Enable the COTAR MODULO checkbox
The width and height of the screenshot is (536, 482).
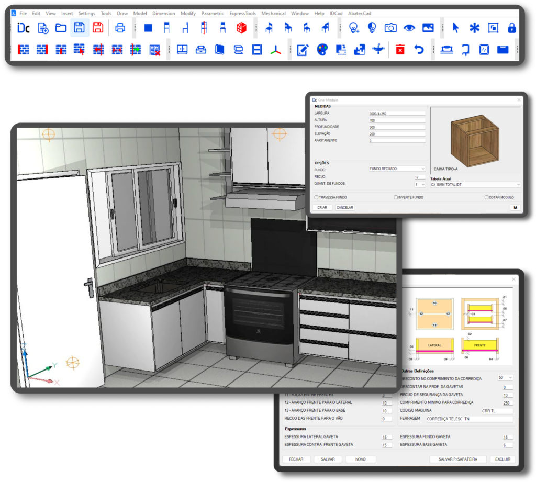[486, 197]
